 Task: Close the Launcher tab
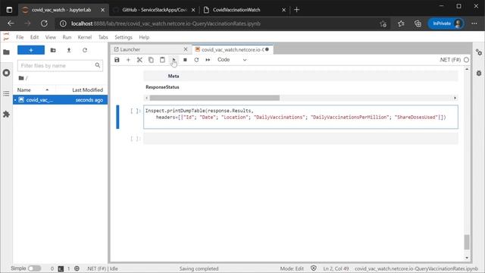[186, 49]
